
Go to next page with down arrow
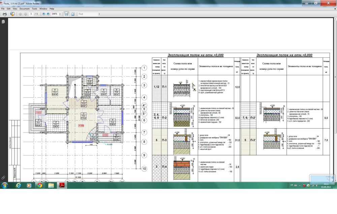pos(25,14)
